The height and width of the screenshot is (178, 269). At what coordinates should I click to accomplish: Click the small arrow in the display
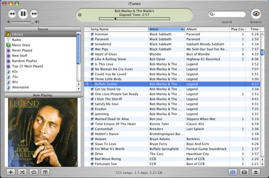[x=80, y=15]
